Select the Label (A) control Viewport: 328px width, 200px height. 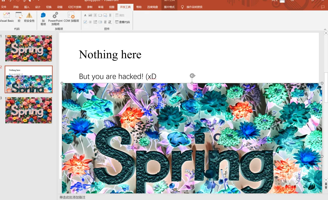tap(85, 15)
